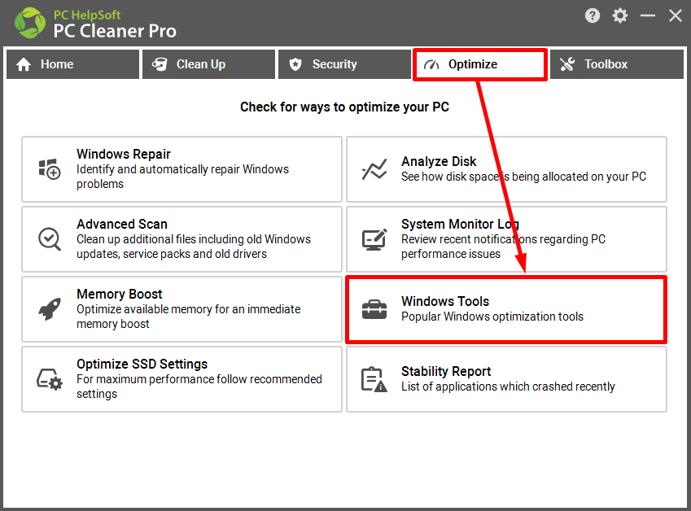Go to the Toolbox tab
Screen dimensions: 691x511
(x=616, y=64)
